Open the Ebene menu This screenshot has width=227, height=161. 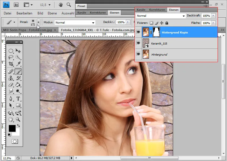[x=52, y=13]
